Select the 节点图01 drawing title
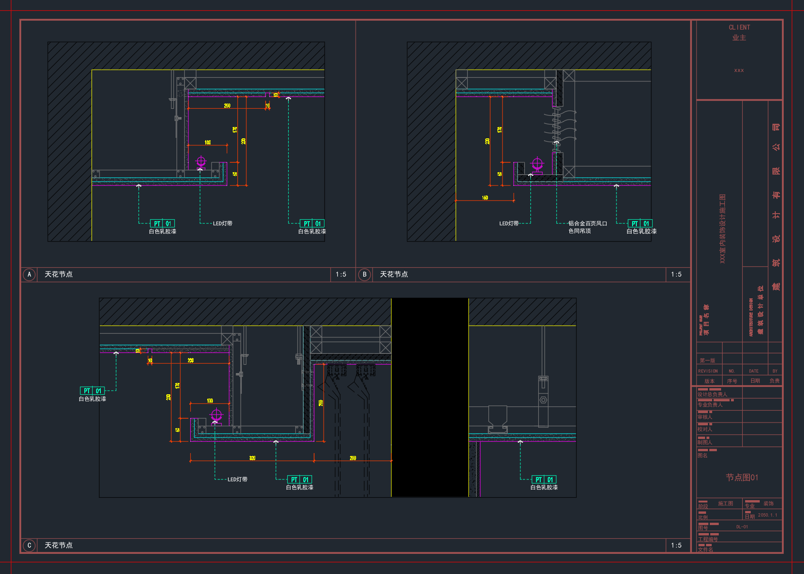Viewport: 804px width, 574px height. (742, 478)
